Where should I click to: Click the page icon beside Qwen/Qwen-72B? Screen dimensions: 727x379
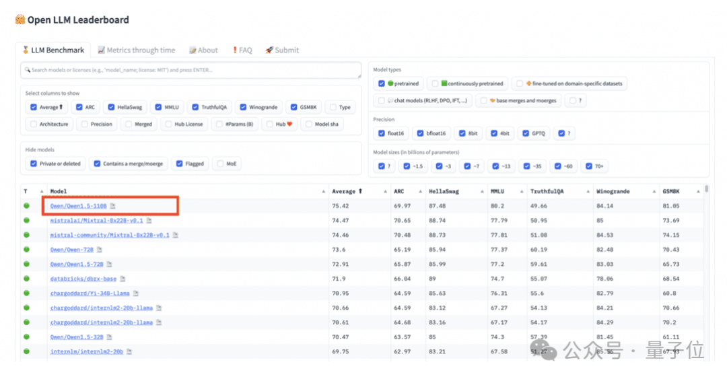[x=98, y=250]
